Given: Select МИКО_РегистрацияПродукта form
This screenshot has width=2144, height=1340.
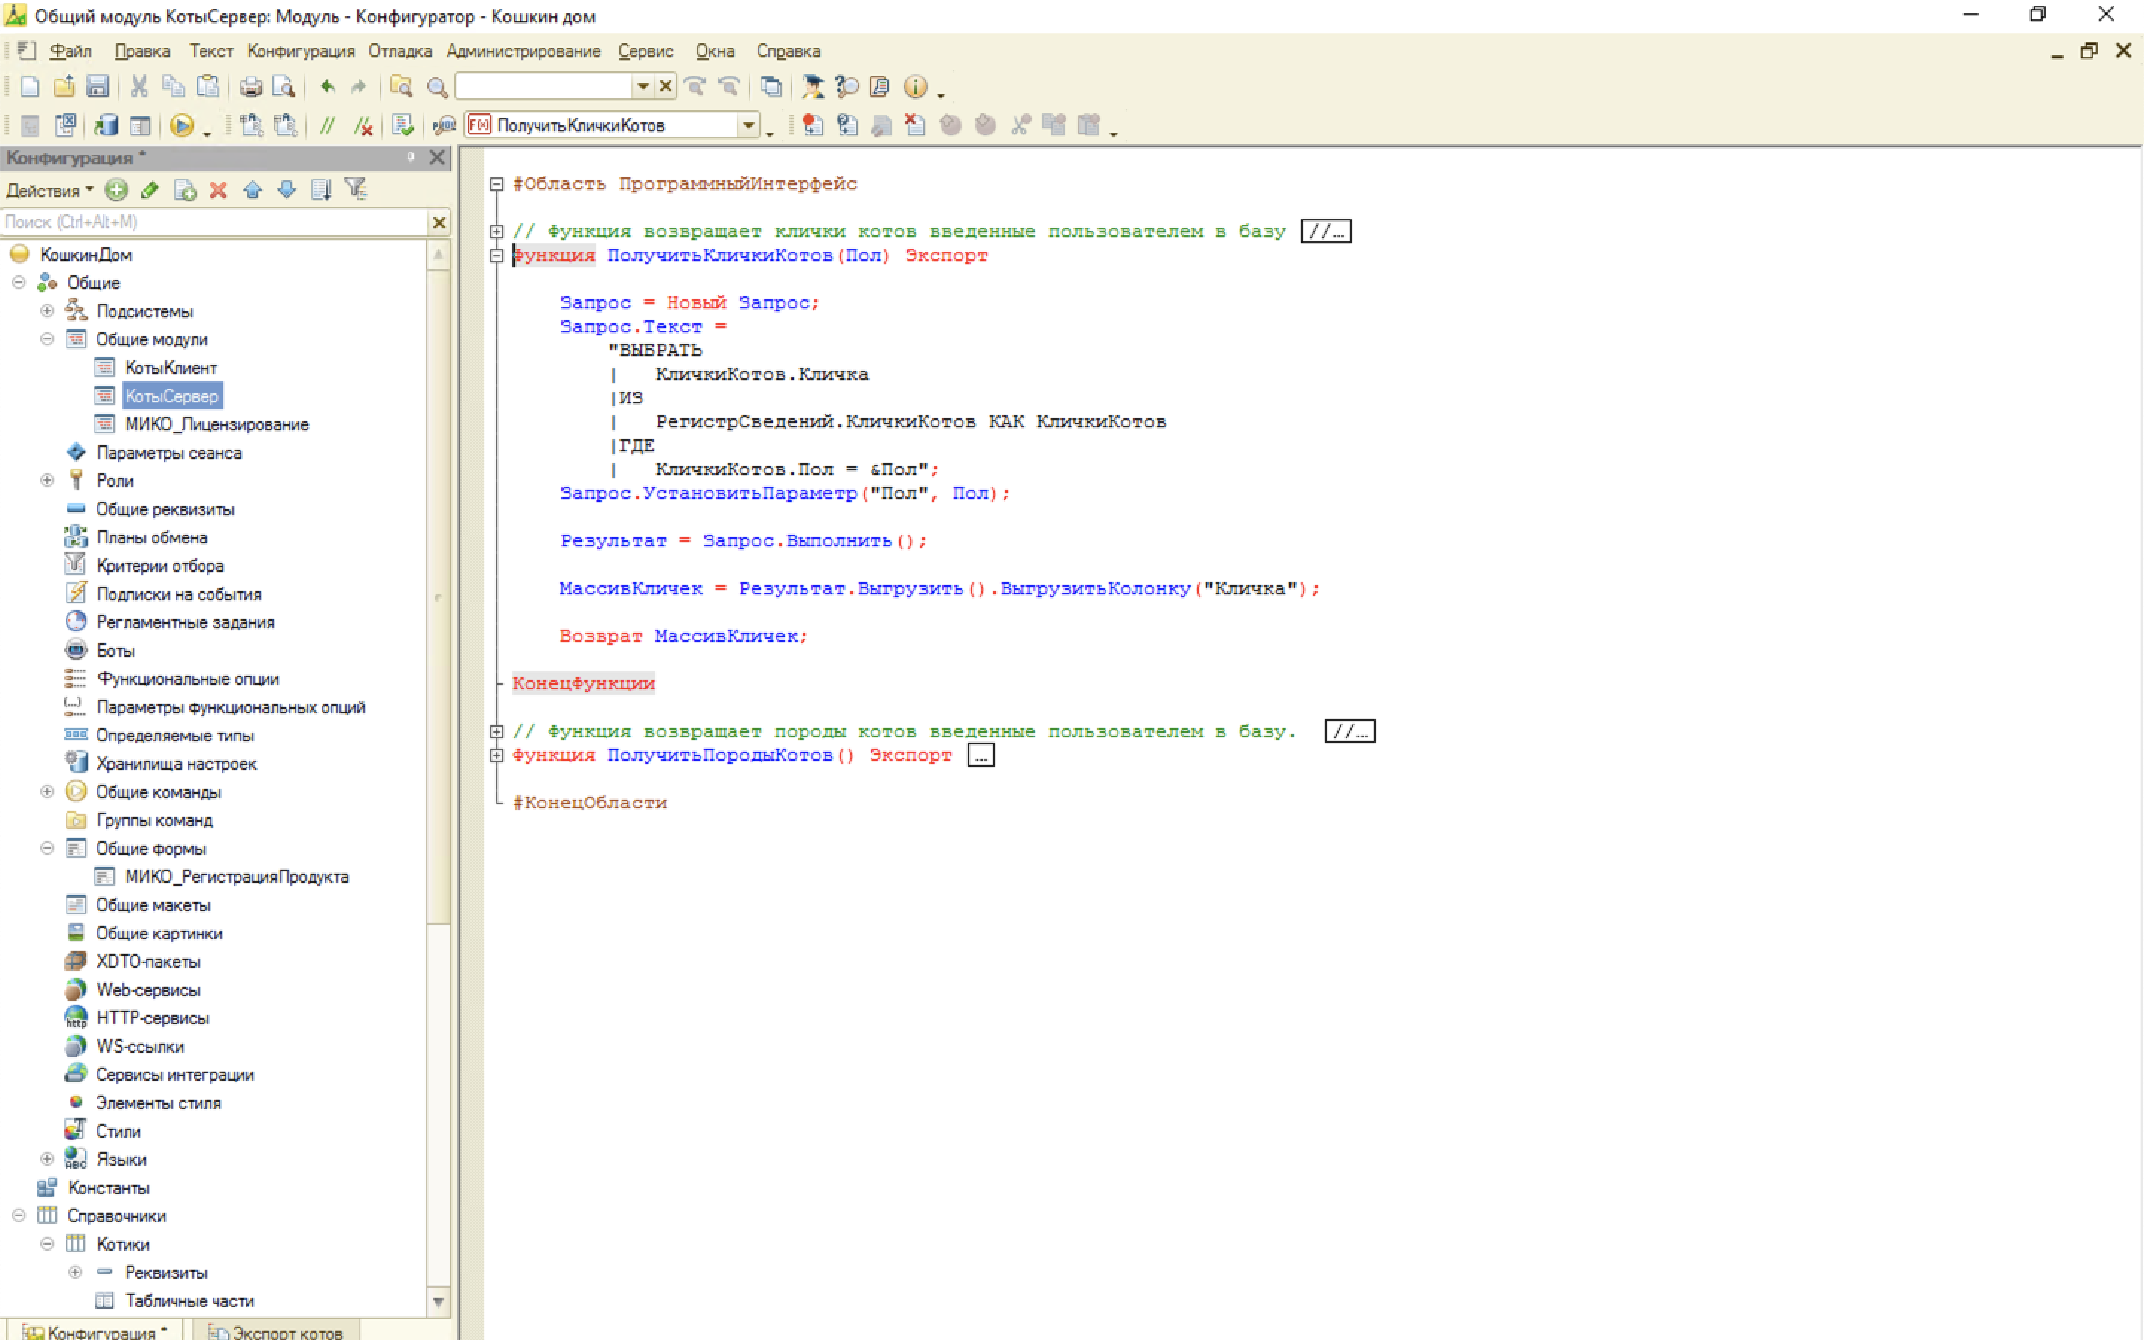Looking at the screenshot, I should (237, 876).
